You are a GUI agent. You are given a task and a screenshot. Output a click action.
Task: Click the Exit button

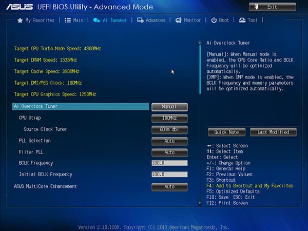[273, 7]
